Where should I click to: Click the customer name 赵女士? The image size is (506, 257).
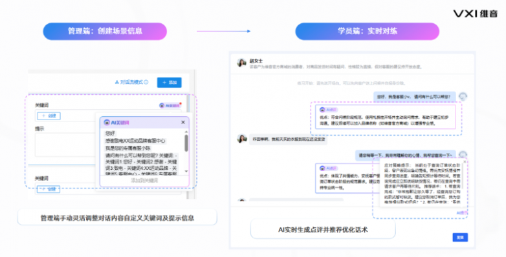[x=256, y=61]
